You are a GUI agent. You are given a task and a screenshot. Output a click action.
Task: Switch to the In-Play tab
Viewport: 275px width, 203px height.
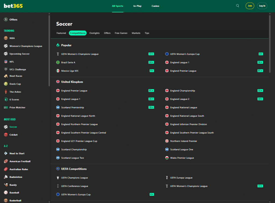[137, 6]
